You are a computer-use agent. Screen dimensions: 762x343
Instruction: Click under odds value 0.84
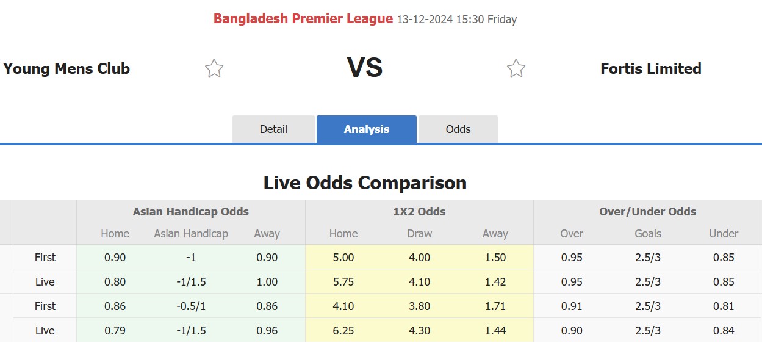724,331
